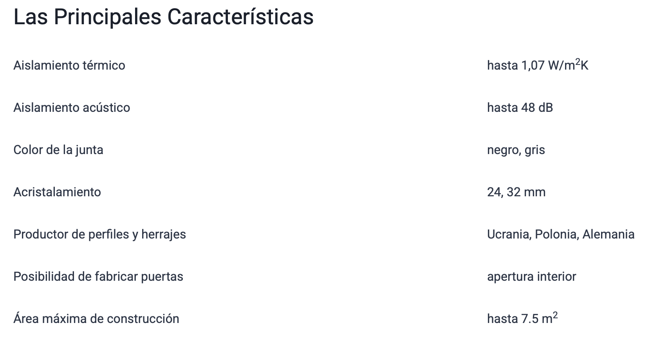Select the 'Aislamiento térmico' row label
This screenshot has height=348, width=659.
(69, 65)
